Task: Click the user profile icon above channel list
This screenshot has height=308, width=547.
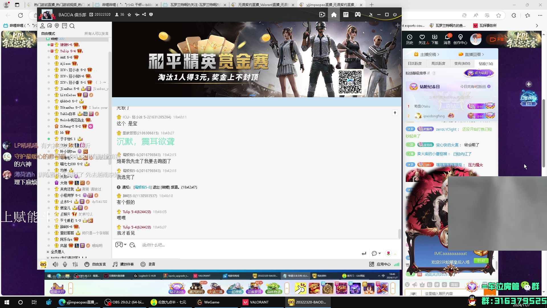Action: coord(42,26)
